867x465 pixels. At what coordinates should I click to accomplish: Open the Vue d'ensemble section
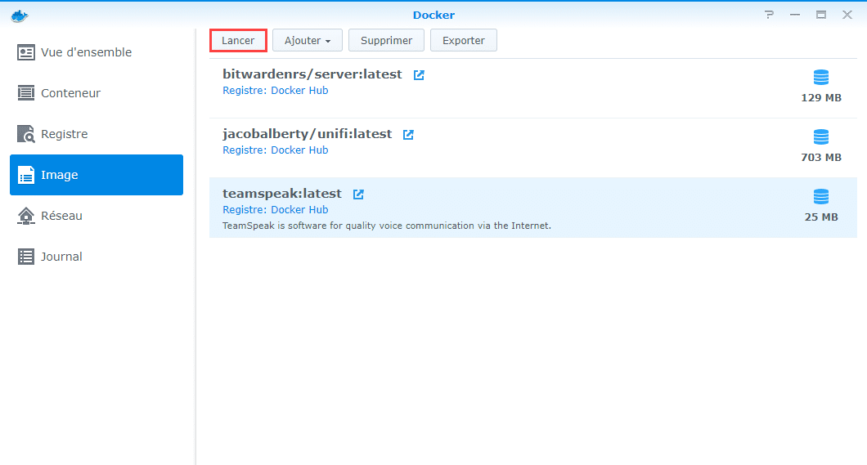pos(97,52)
